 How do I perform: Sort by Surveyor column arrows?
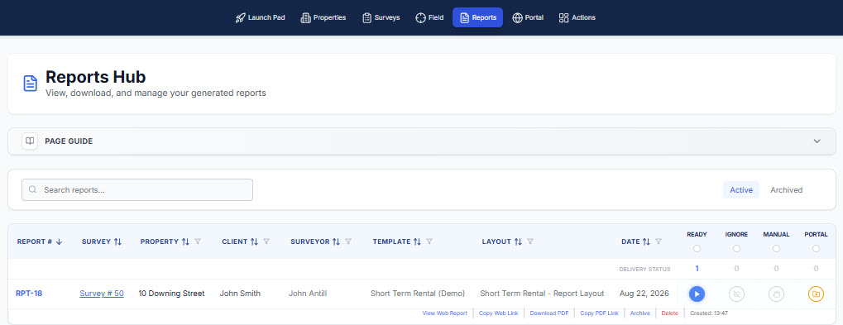tap(336, 241)
